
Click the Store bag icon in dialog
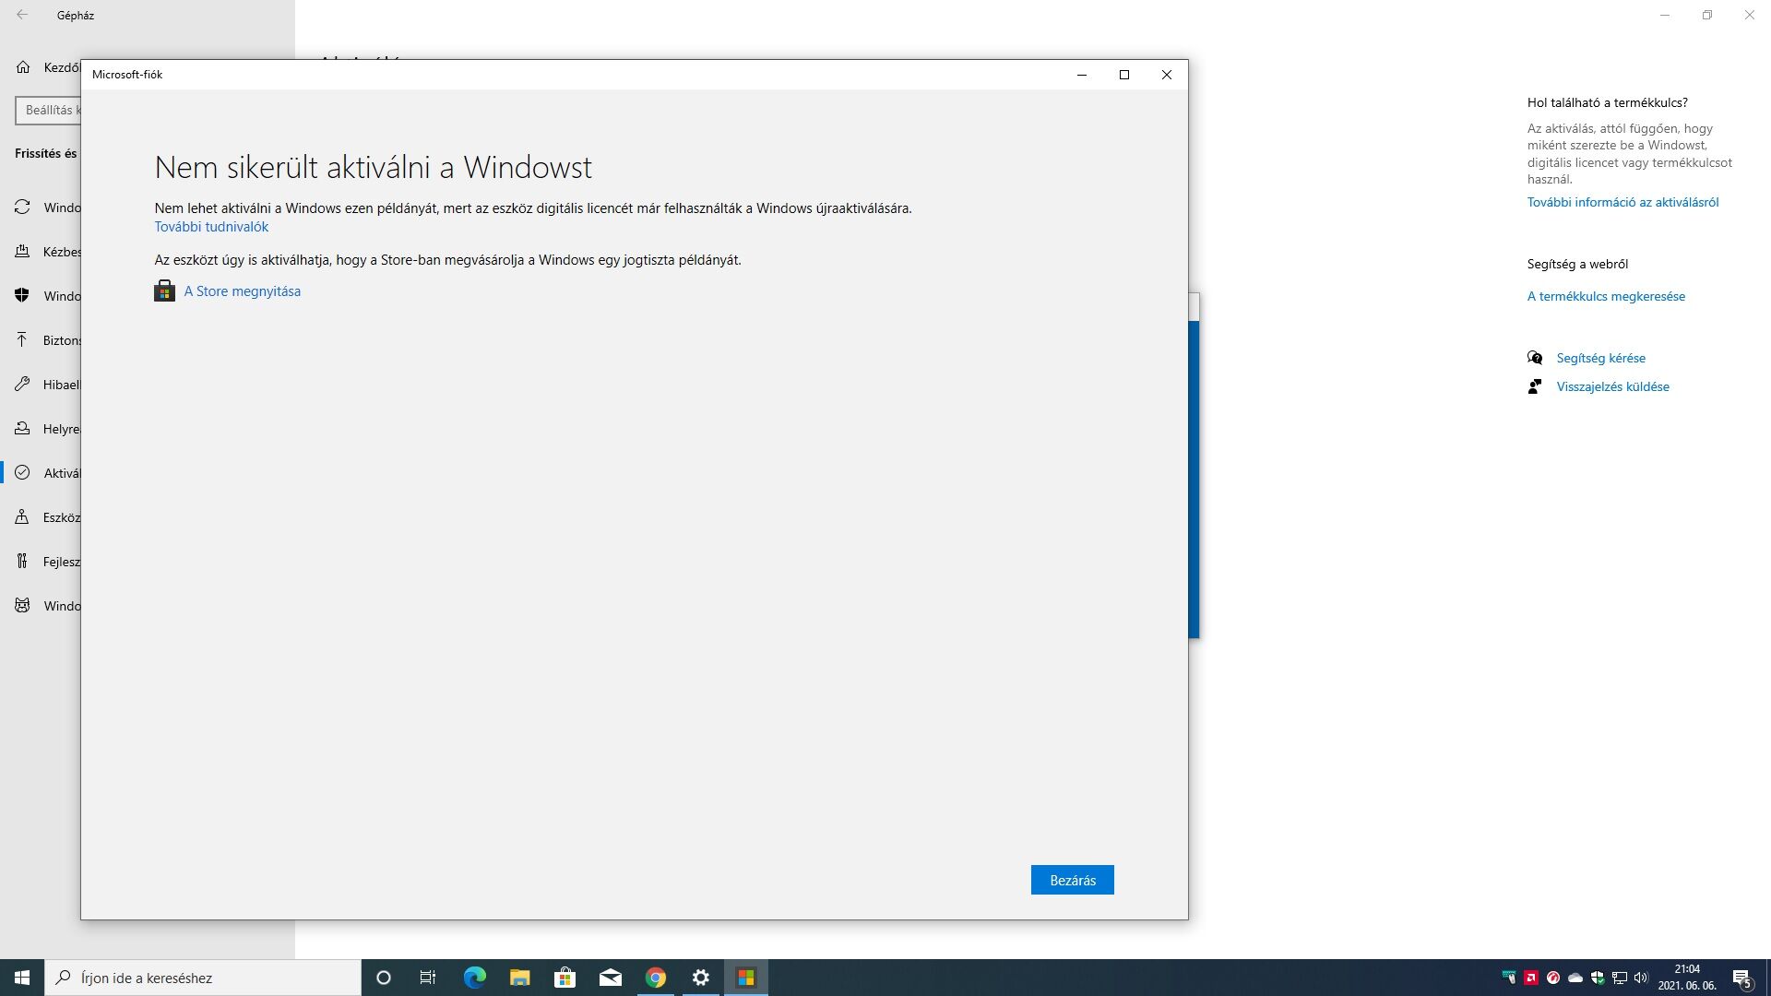click(164, 291)
